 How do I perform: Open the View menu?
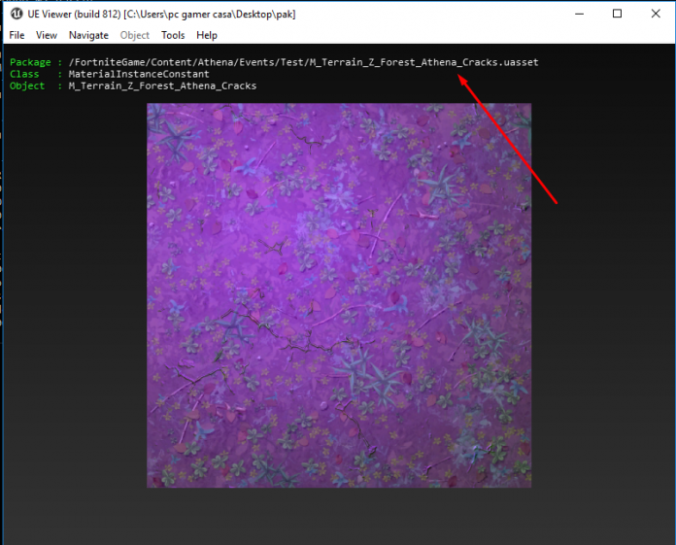[47, 35]
